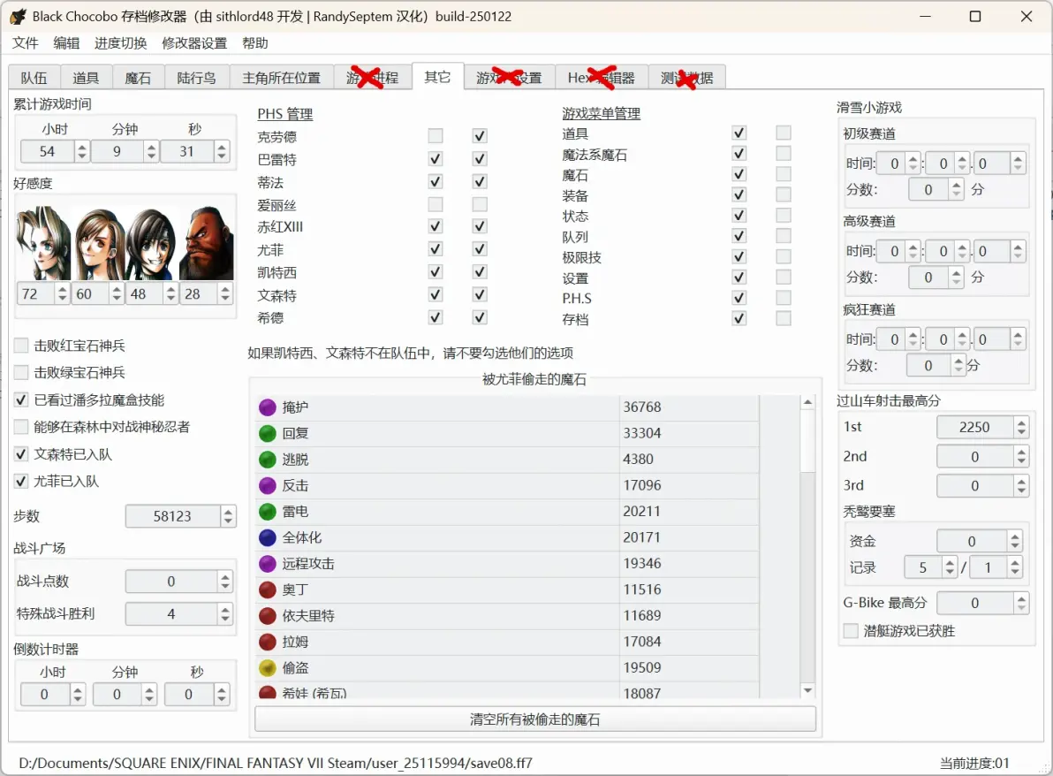The width and height of the screenshot is (1053, 776).
Task: Click the red 奥丁 summon materia icon
Action: click(268, 590)
